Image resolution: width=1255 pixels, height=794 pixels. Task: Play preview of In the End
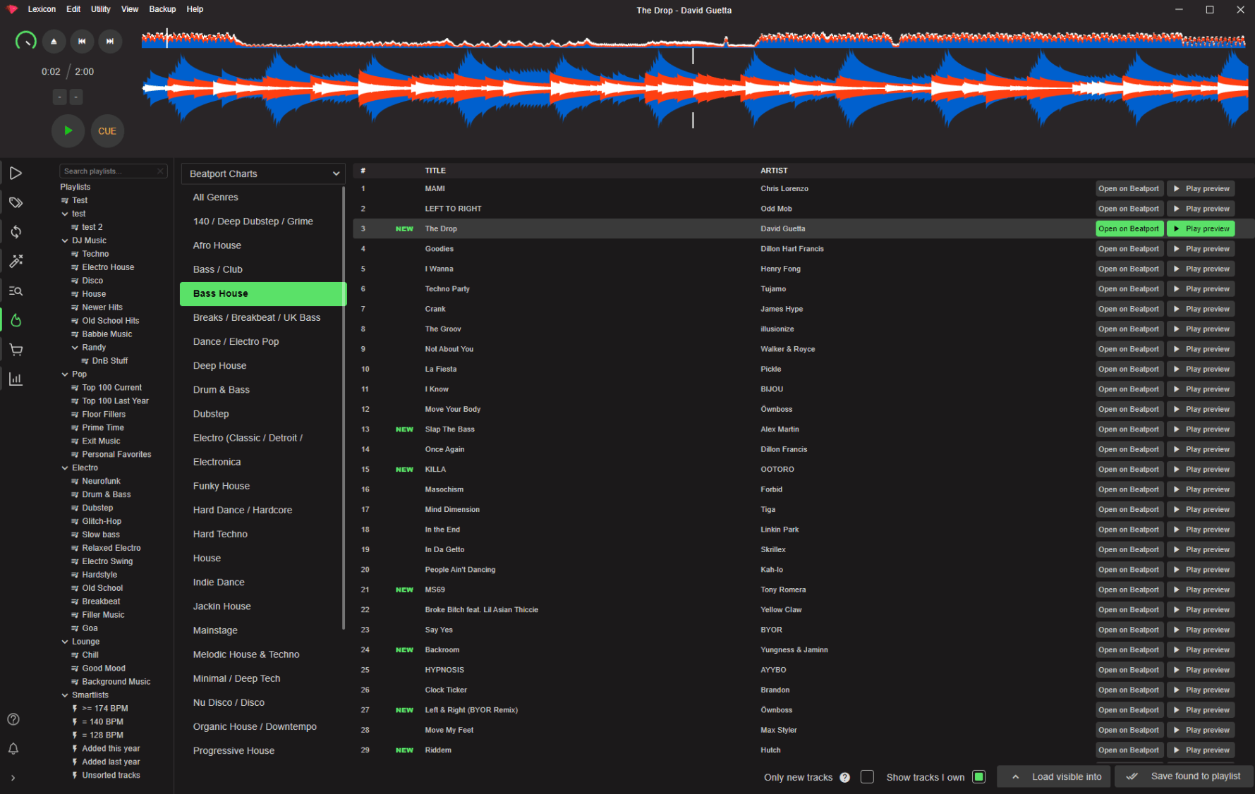(1201, 530)
